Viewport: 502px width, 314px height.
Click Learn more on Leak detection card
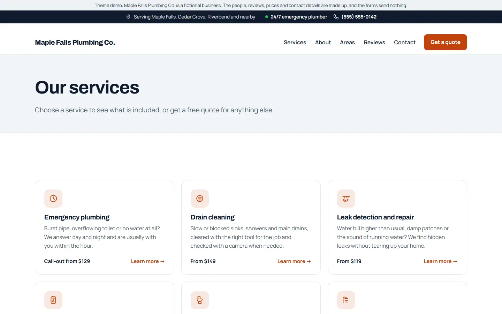click(x=441, y=261)
